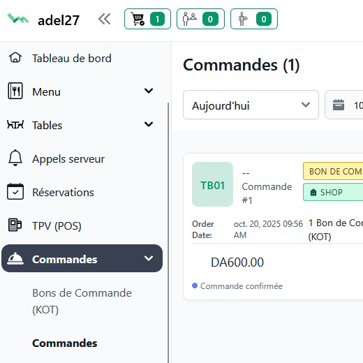
Task: Open today's orders shopping cart counter
Action: point(147,19)
